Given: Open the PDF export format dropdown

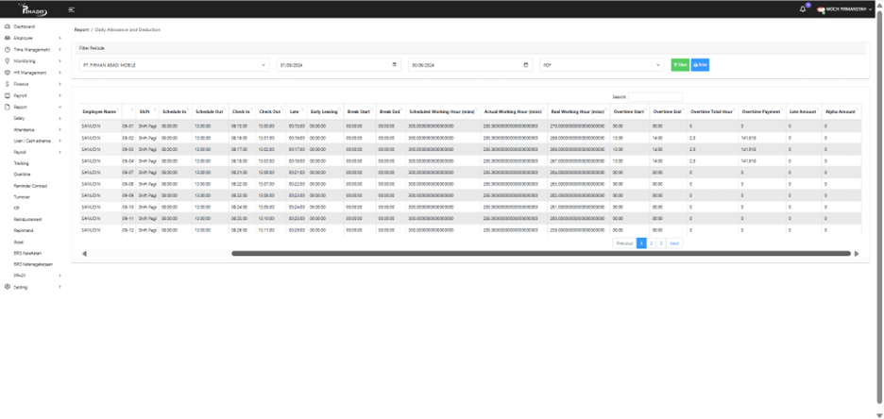Looking at the screenshot, I should (602, 65).
